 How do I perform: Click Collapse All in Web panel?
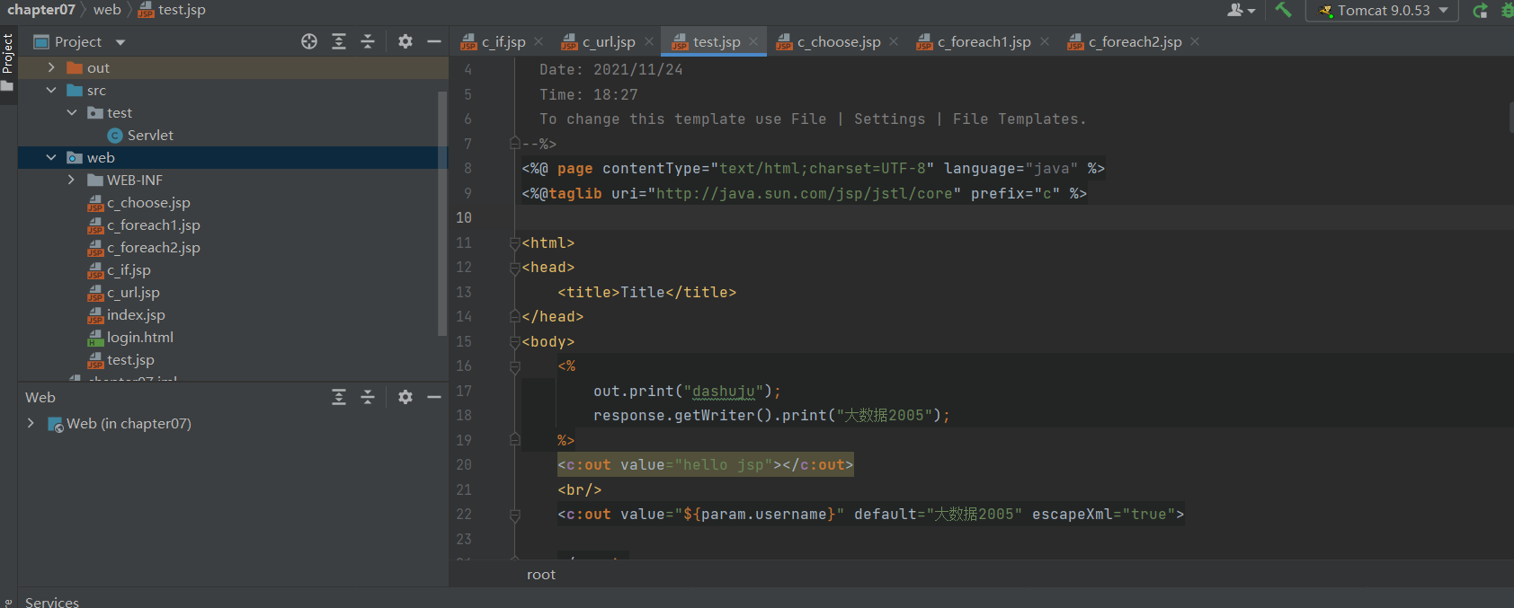[368, 397]
